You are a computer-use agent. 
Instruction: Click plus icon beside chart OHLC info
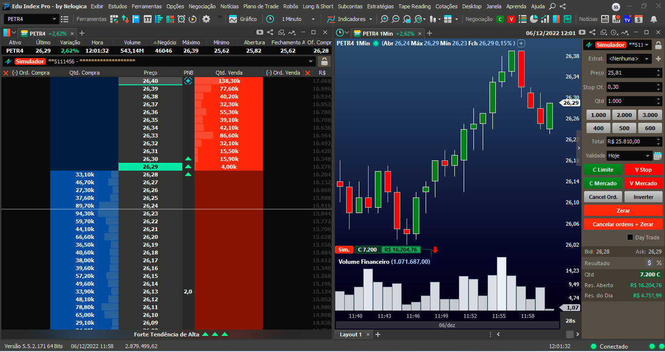521,43
